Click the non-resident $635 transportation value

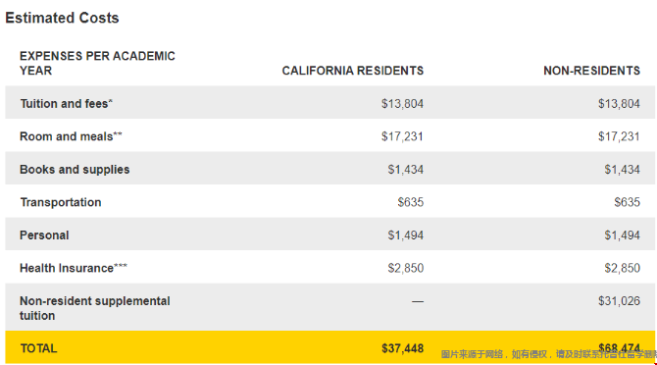(628, 202)
